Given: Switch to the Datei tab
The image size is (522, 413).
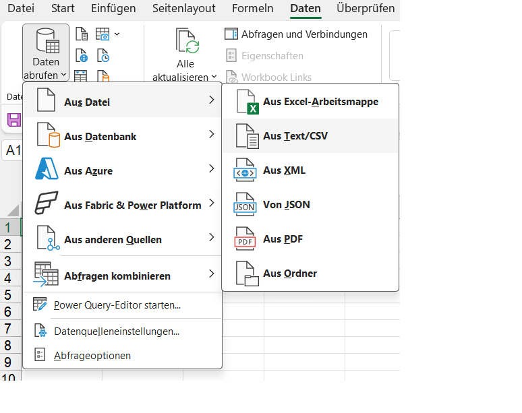Looking at the screenshot, I should 21,8.
